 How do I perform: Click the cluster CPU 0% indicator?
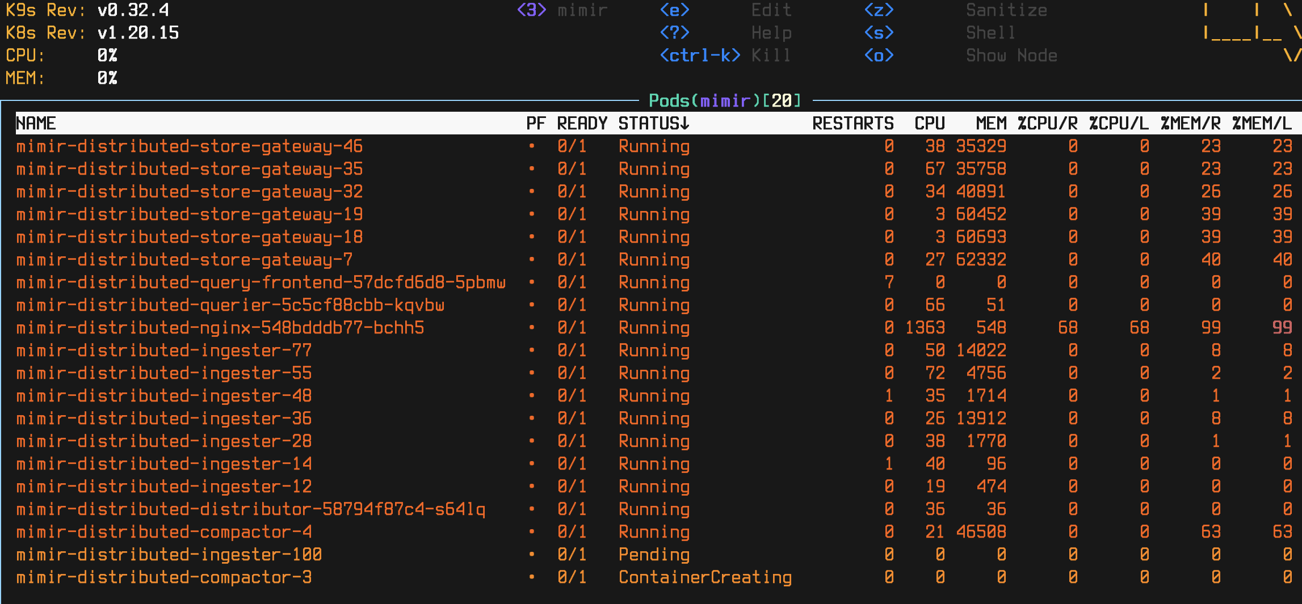coord(61,56)
